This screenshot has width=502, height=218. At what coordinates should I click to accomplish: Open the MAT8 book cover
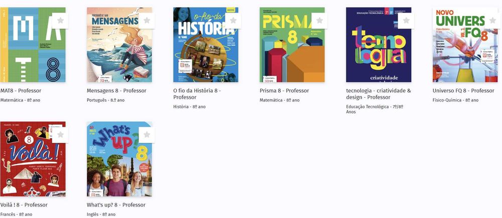pyautogui.click(x=33, y=45)
